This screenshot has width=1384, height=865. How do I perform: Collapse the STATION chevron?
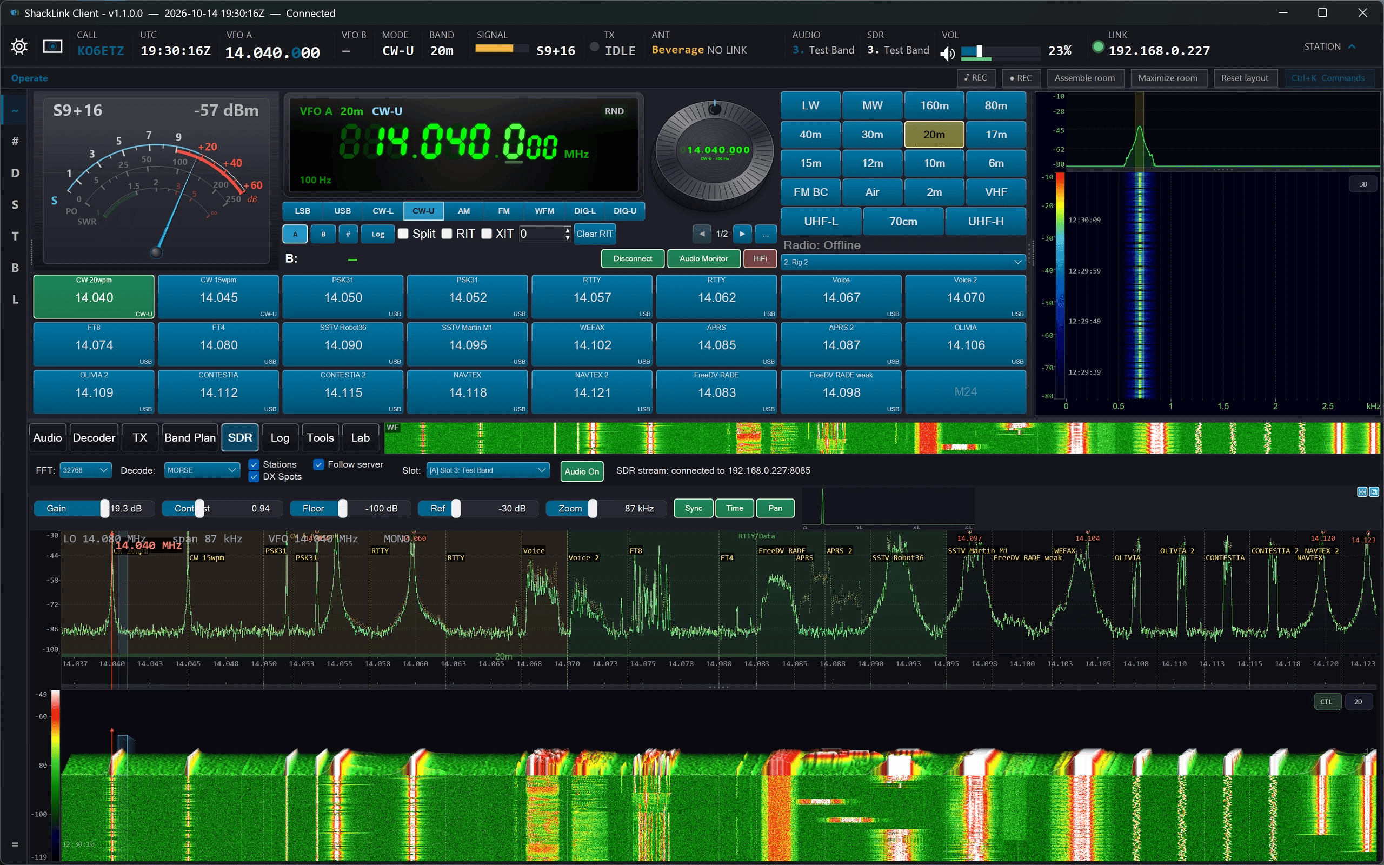click(1352, 46)
